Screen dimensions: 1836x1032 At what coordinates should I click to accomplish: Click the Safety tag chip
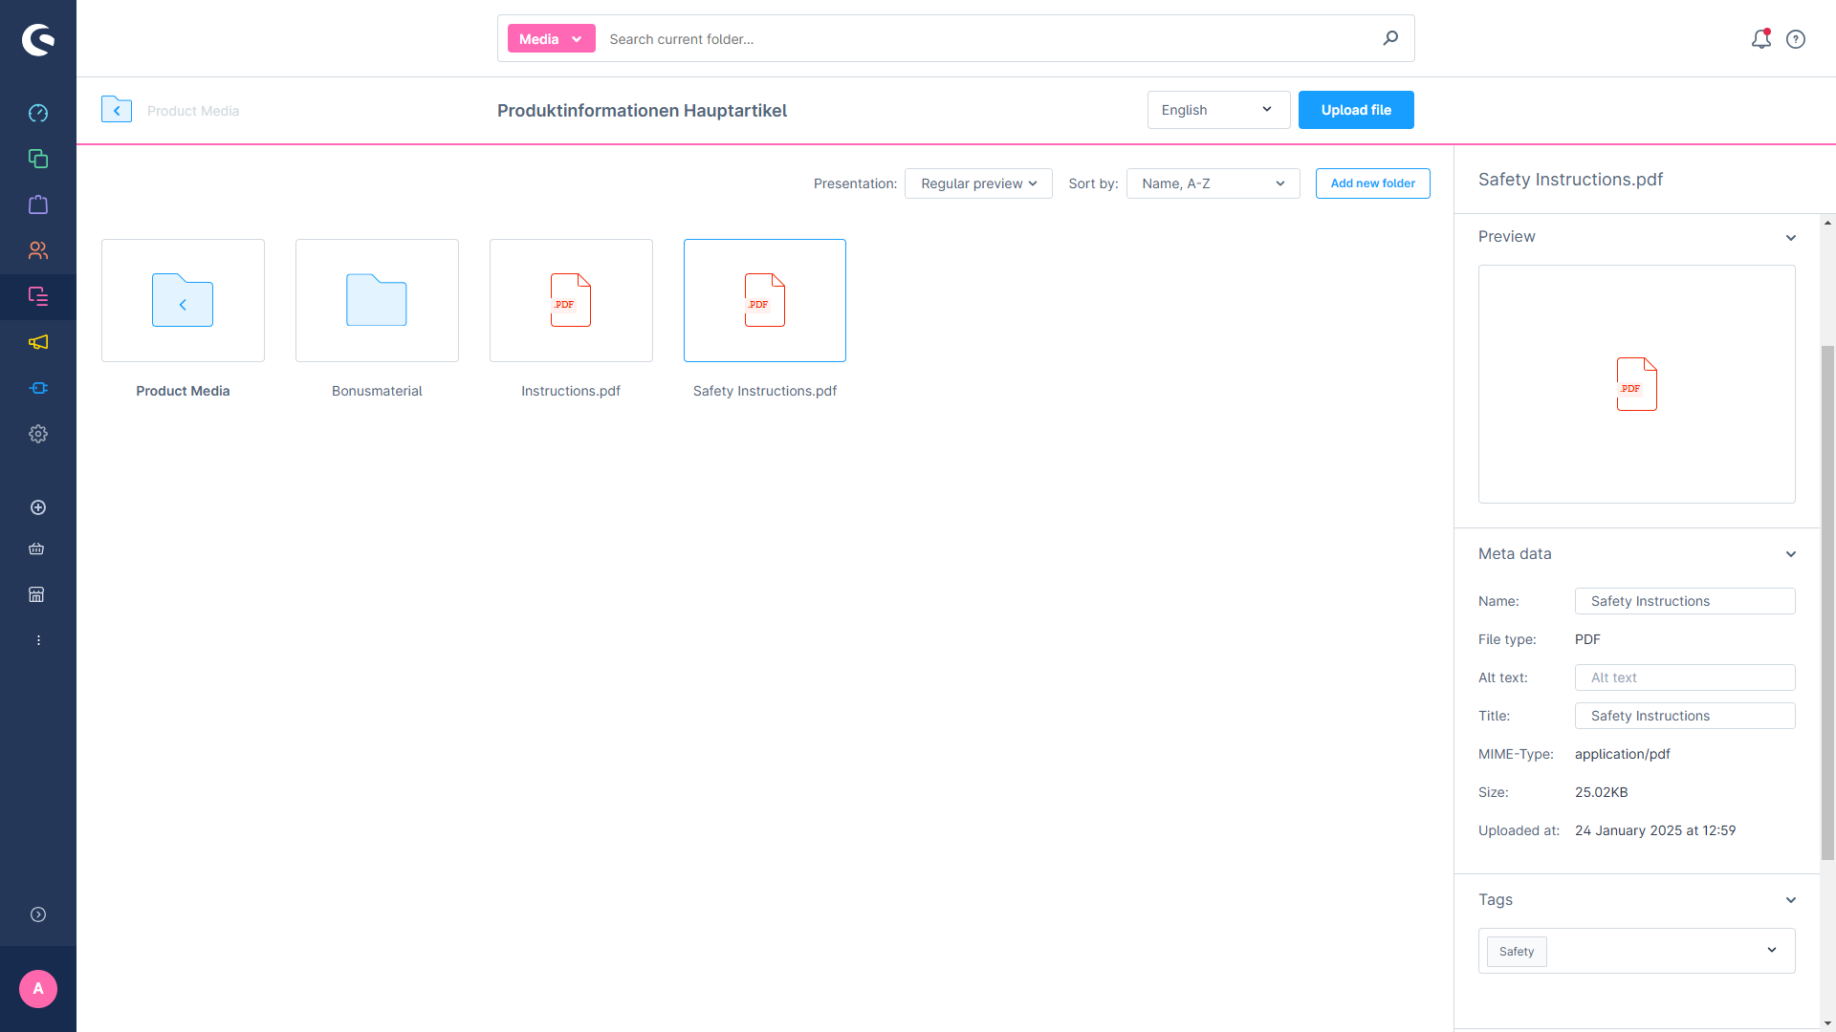click(1517, 952)
